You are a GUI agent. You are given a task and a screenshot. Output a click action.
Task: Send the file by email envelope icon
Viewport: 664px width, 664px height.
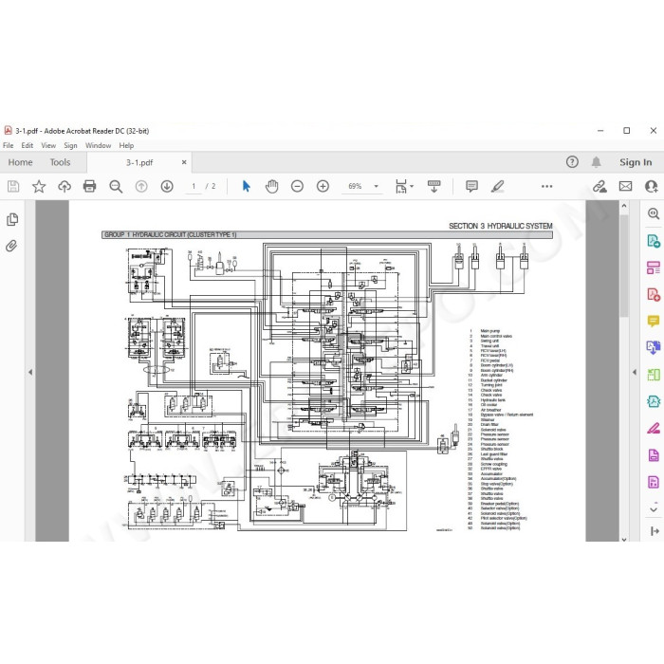625,186
